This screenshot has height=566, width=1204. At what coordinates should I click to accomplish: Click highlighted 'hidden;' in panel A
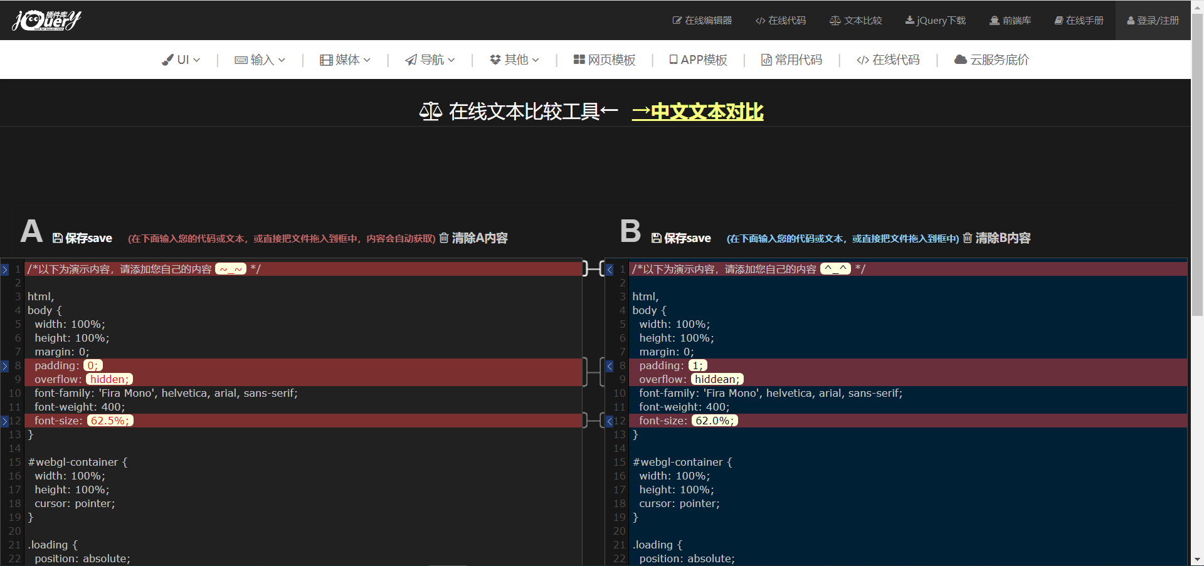point(109,379)
